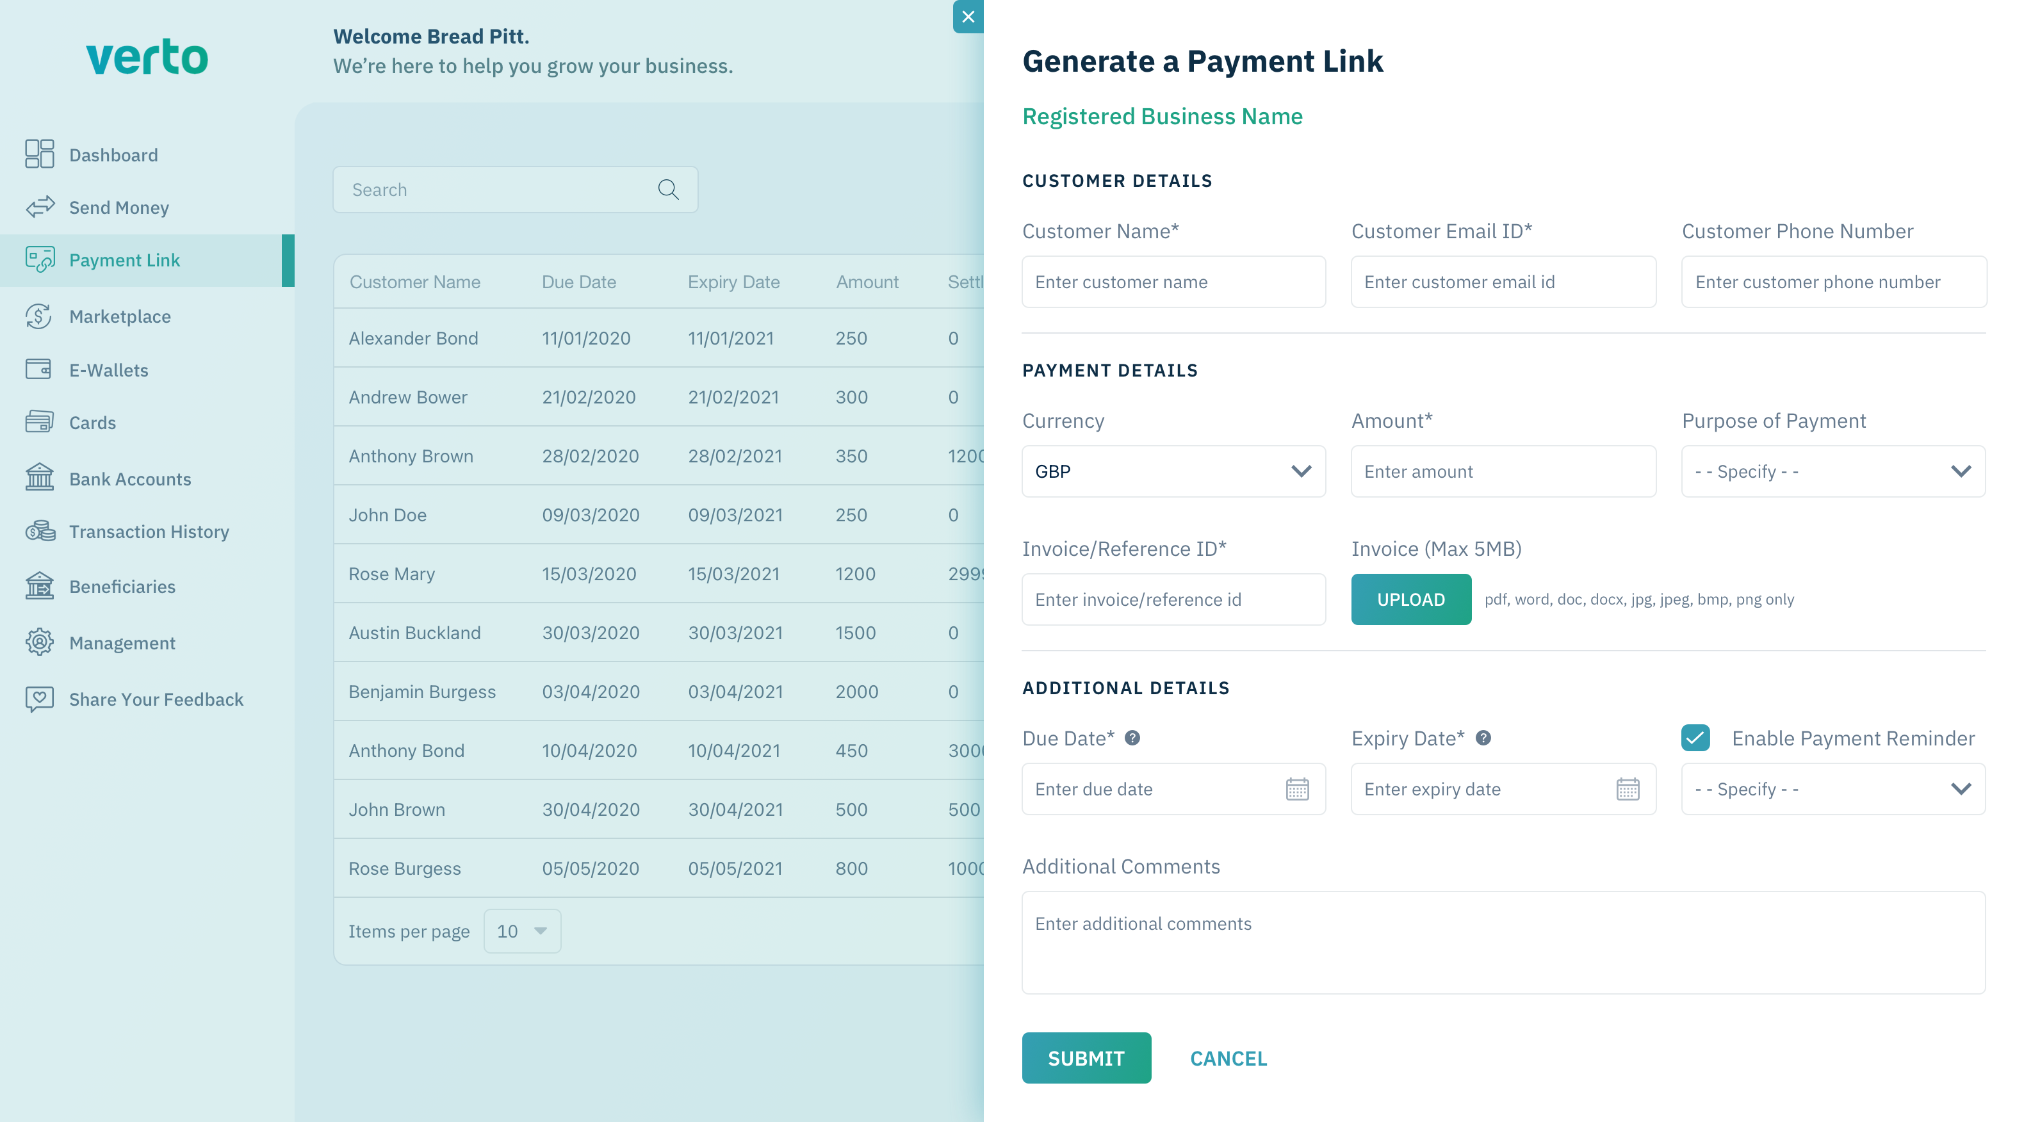Open calendar picker for expiry date
Image resolution: width=2024 pixels, height=1122 pixels.
point(1628,789)
